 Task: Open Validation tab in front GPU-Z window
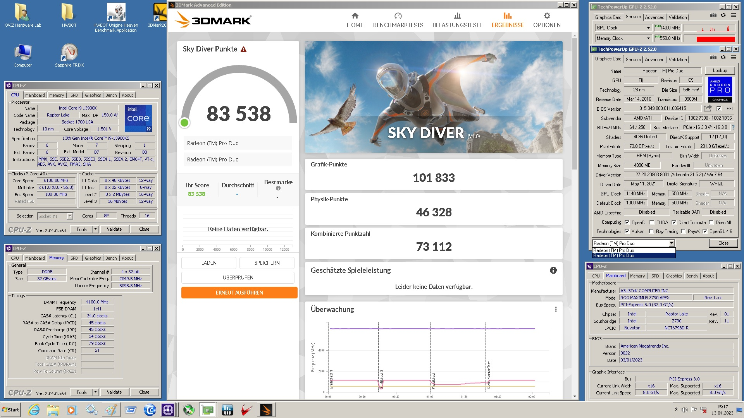coord(678,59)
